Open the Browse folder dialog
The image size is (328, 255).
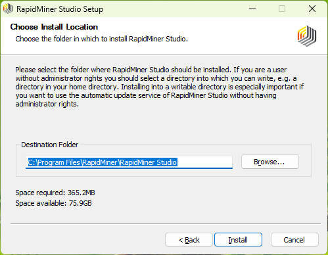[270, 162]
